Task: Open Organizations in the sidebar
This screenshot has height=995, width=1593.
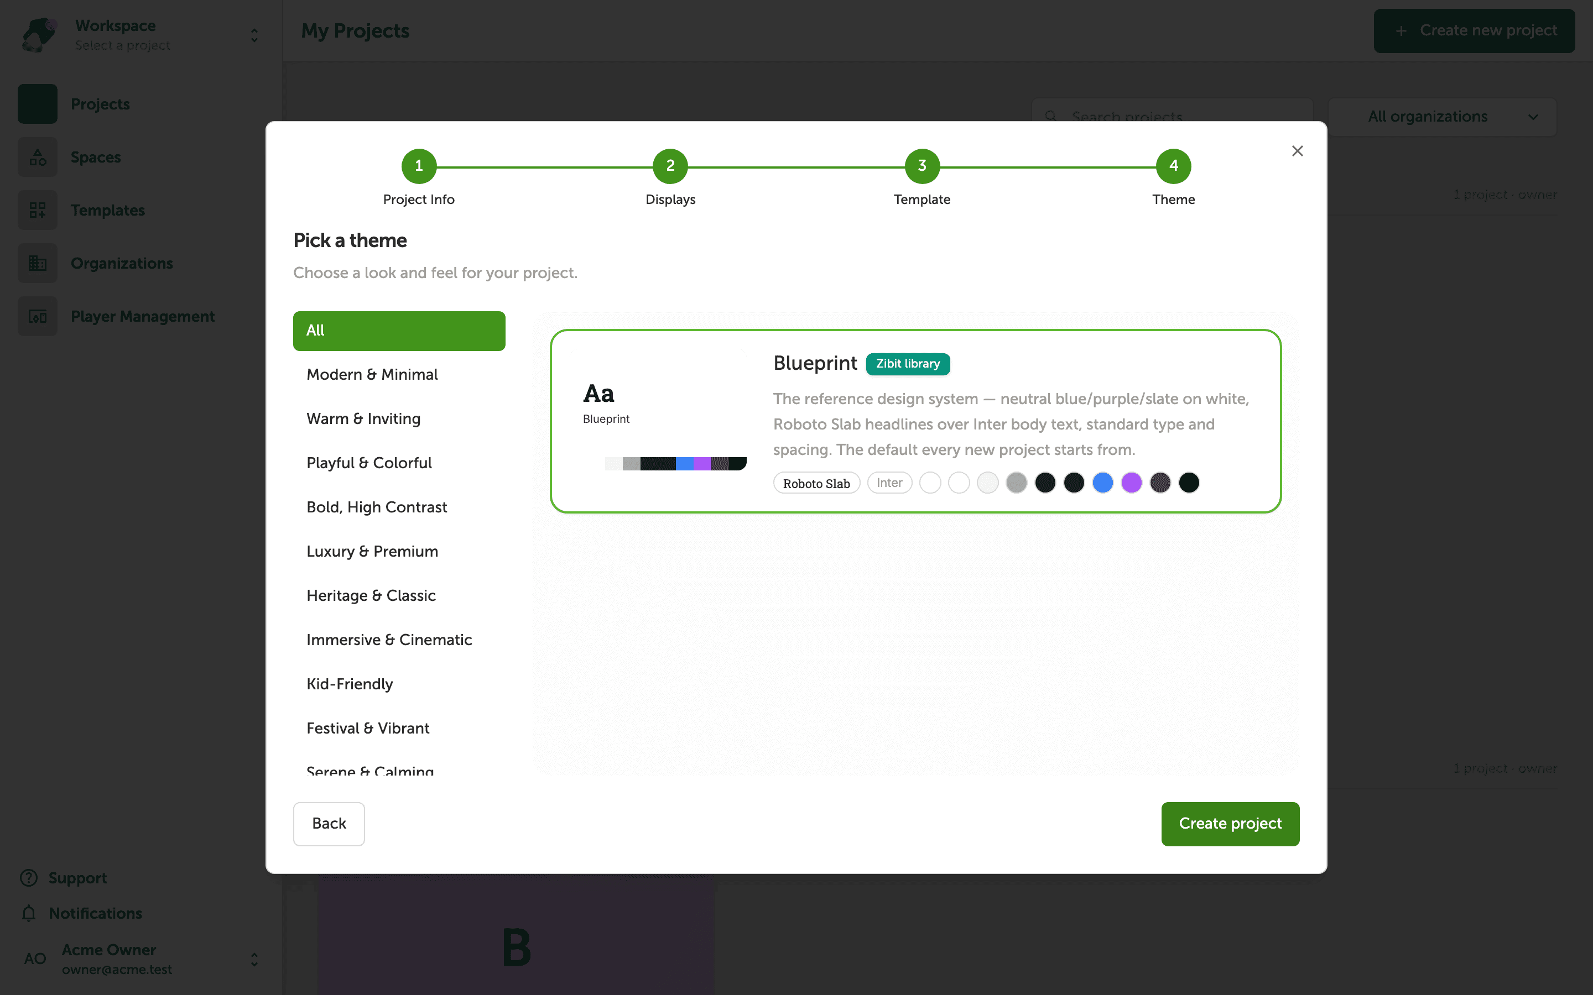Action: pyautogui.click(x=141, y=263)
